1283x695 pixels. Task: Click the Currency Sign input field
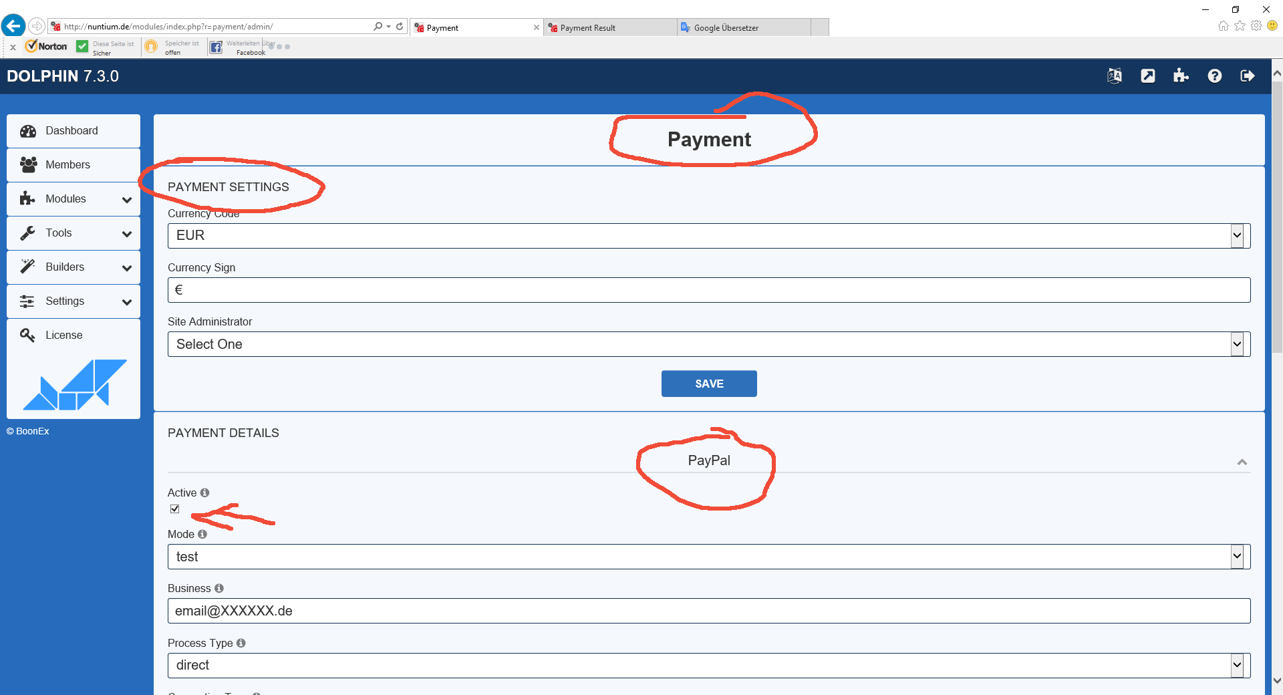[709, 290]
